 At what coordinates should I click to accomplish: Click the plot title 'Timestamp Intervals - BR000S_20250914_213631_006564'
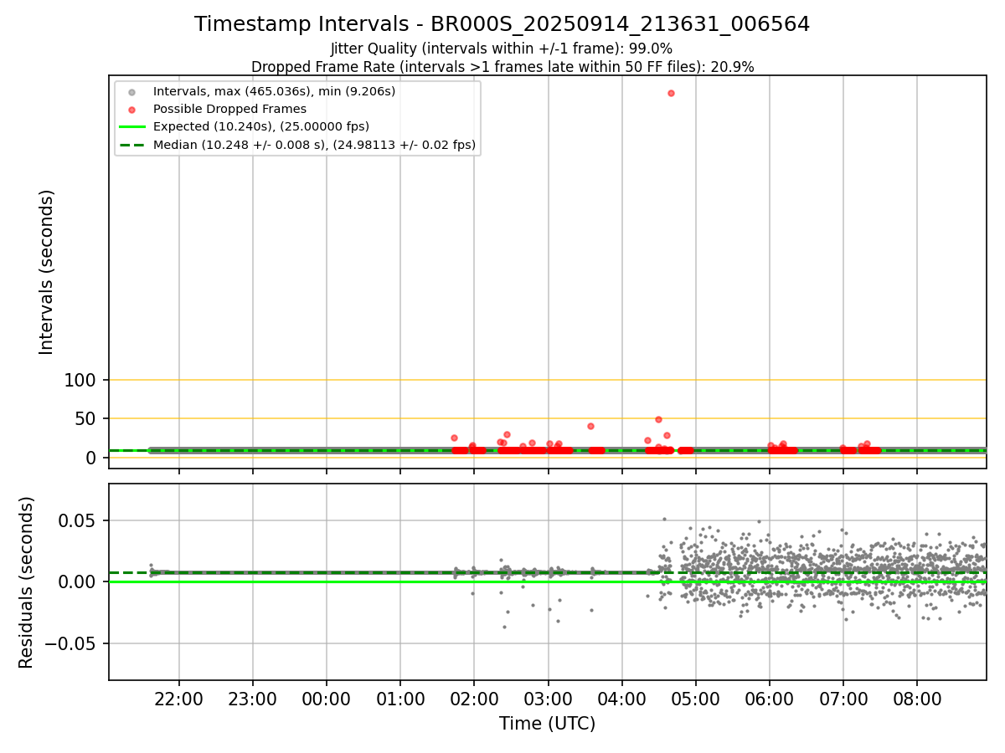(x=502, y=24)
